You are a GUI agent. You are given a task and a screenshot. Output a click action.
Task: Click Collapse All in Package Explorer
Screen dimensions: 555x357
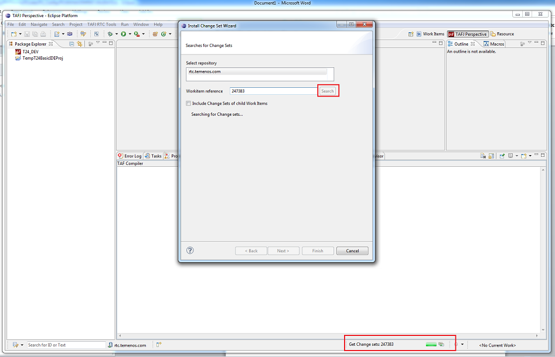(x=71, y=44)
